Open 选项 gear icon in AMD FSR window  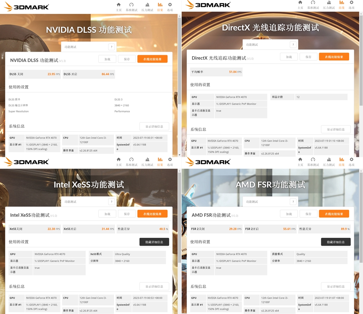pos(351,159)
